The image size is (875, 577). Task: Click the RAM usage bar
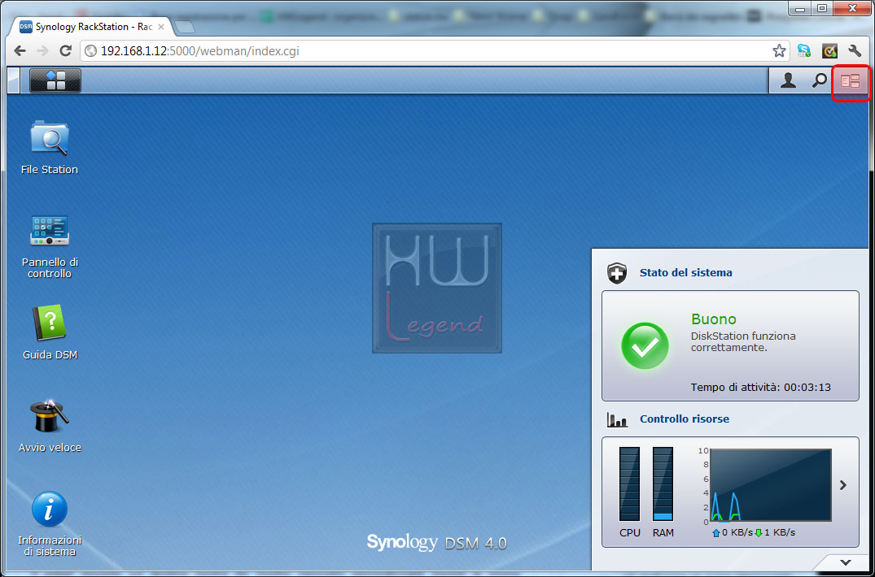click(x=663, y=484)
